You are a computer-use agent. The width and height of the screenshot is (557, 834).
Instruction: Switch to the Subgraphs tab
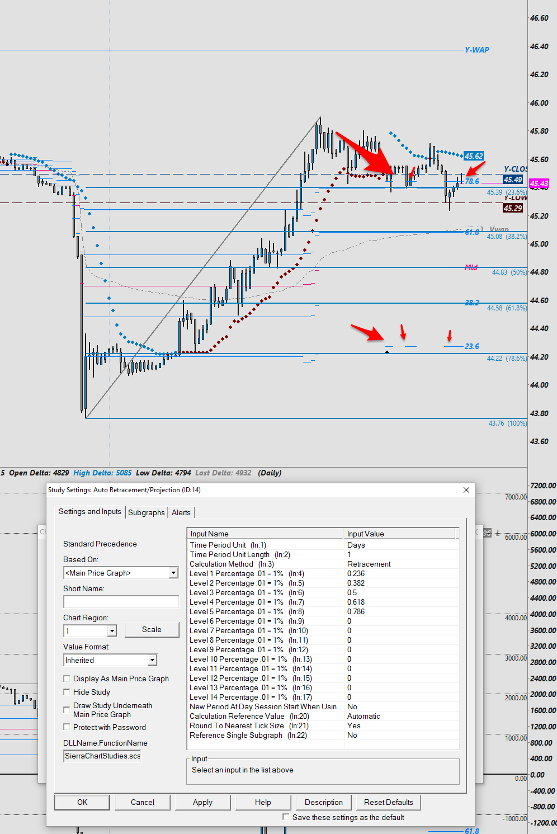[147, 512]
